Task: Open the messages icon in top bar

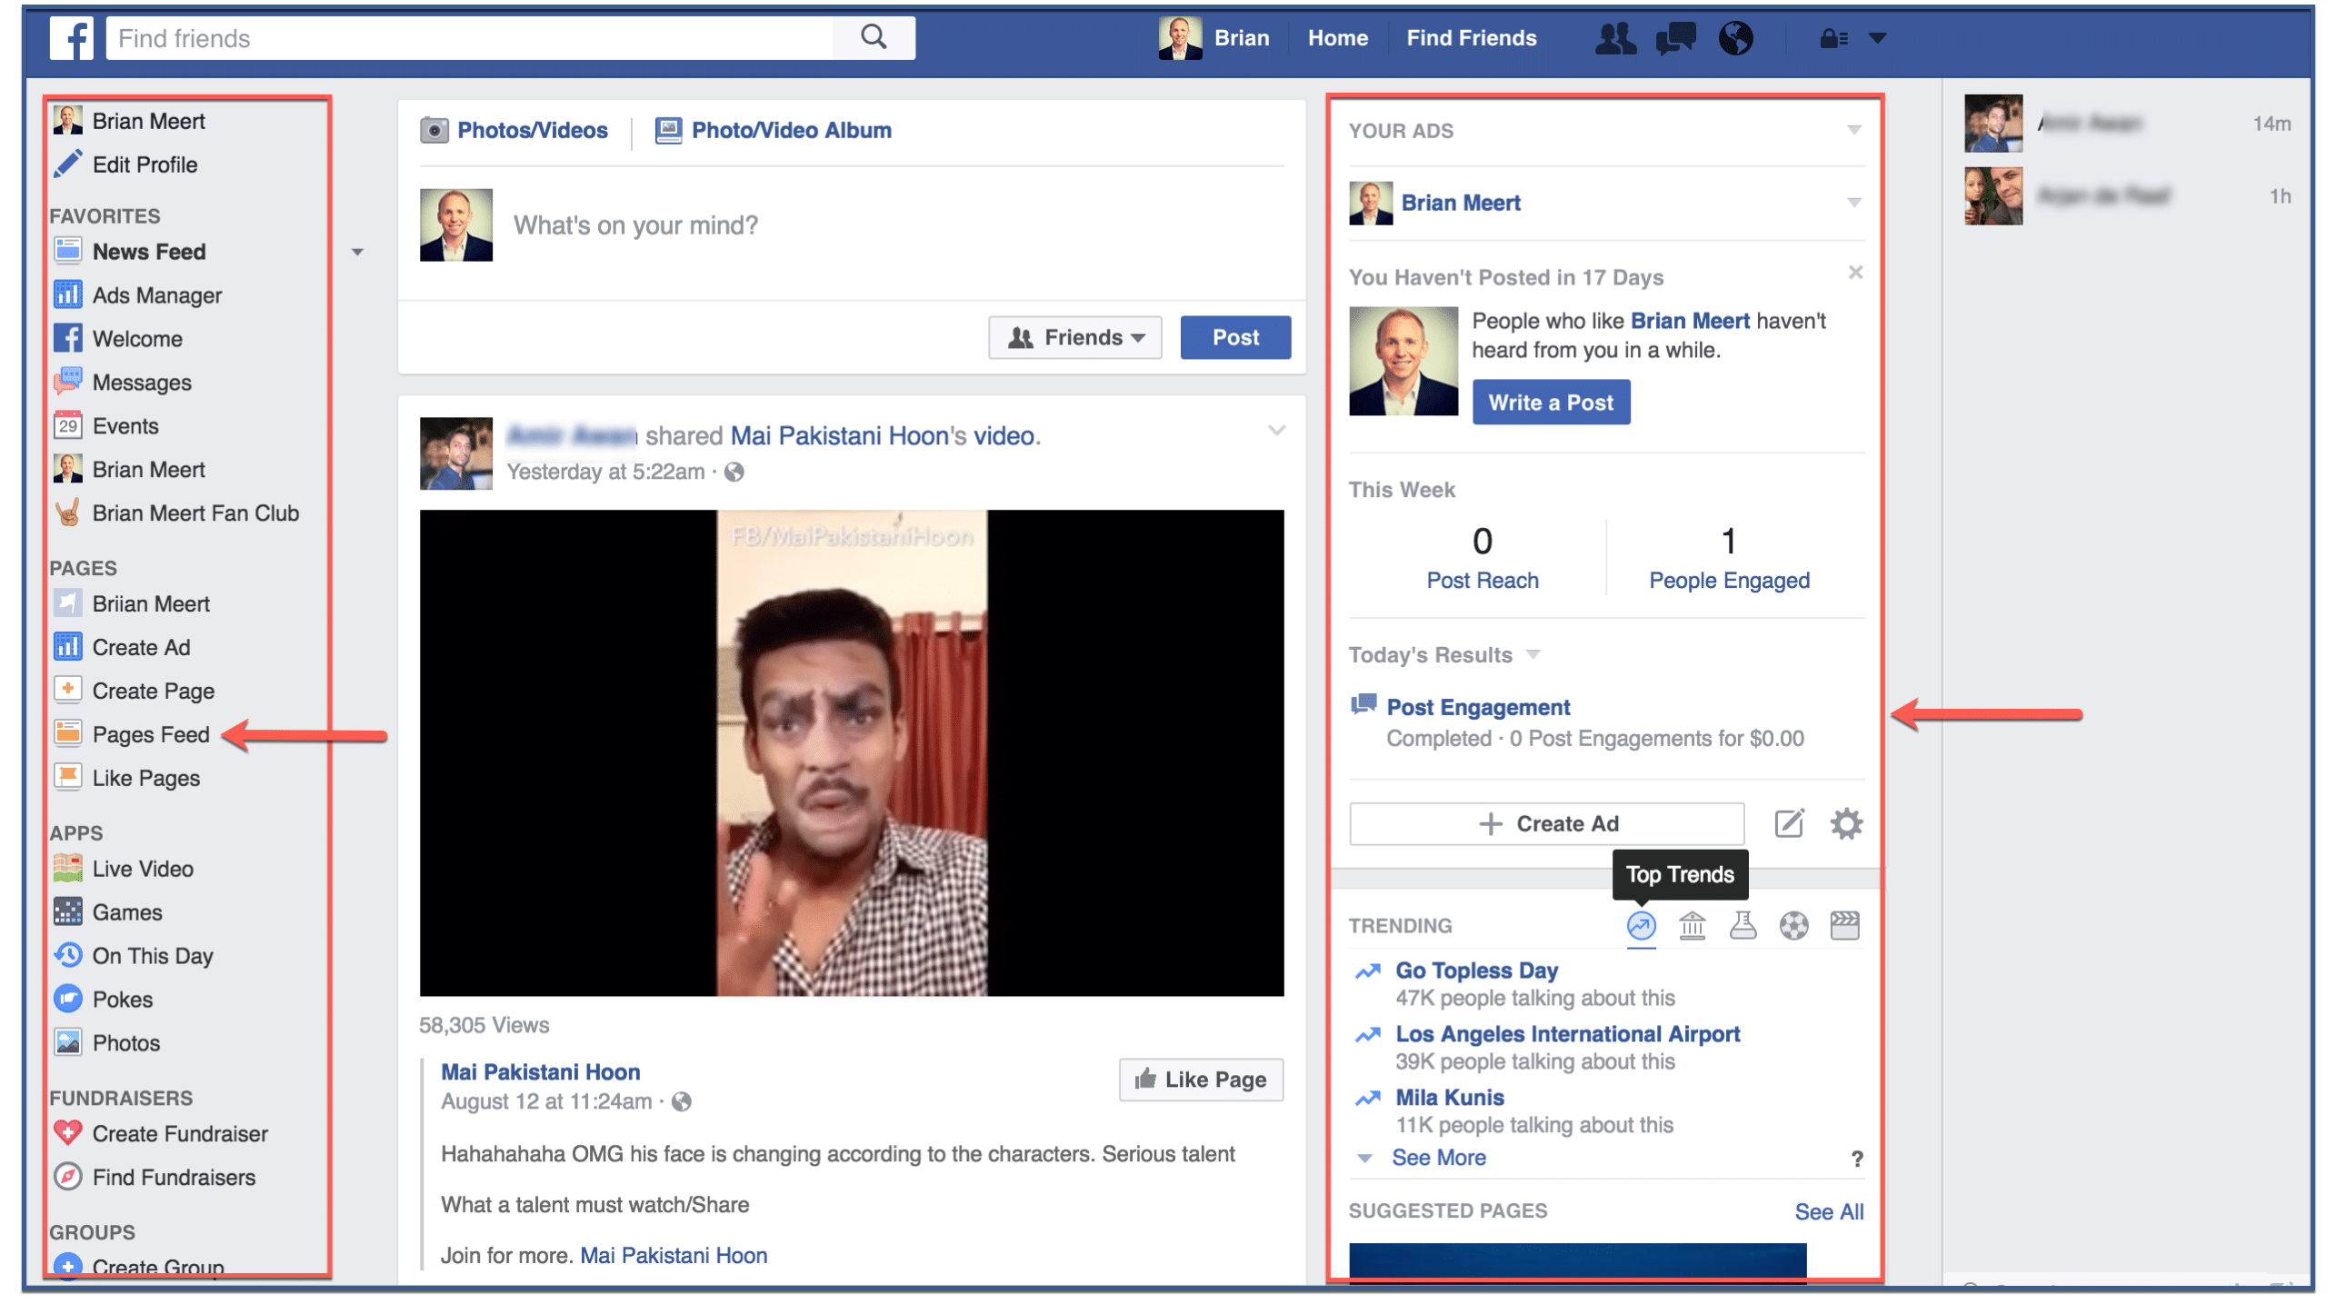Action: click(1675, 38)
